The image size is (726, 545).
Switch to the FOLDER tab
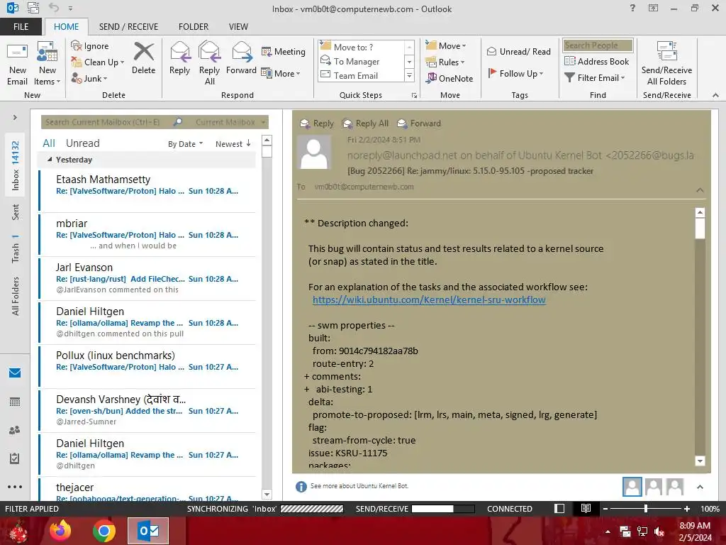pos(194,27)
